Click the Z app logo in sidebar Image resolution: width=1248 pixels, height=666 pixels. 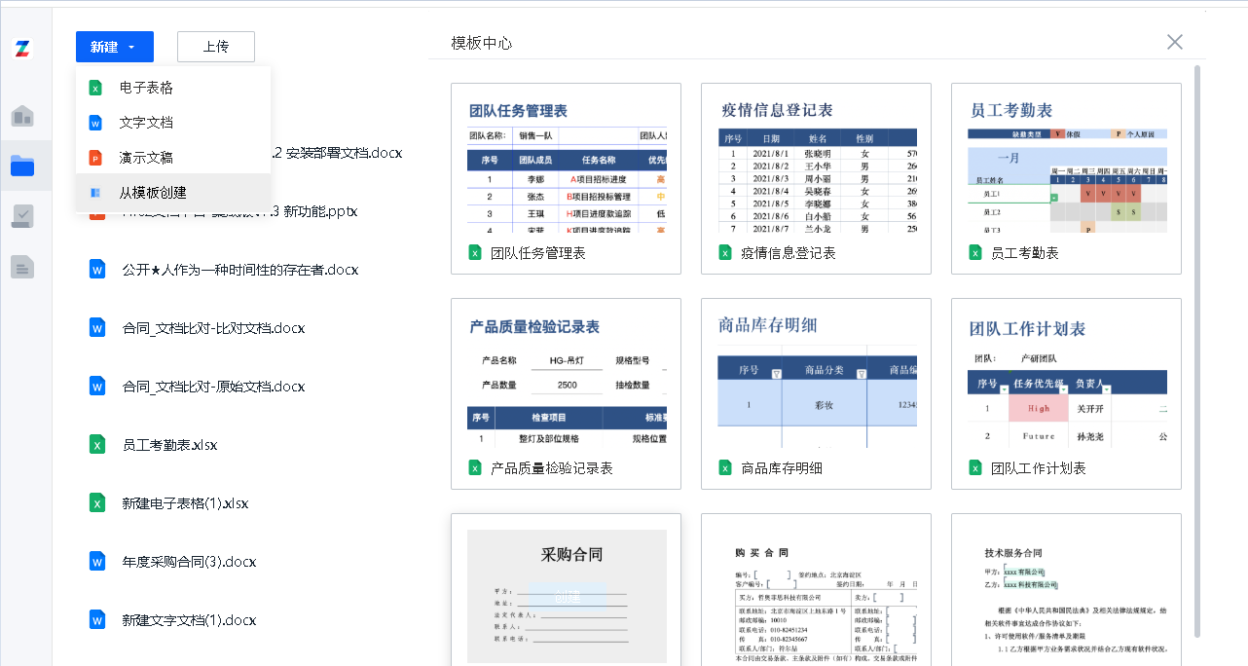22,50
